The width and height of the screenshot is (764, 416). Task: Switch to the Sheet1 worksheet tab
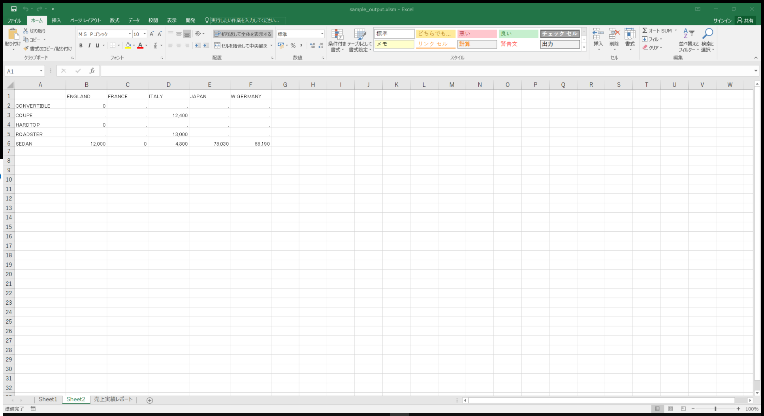(x=48, y=399)
